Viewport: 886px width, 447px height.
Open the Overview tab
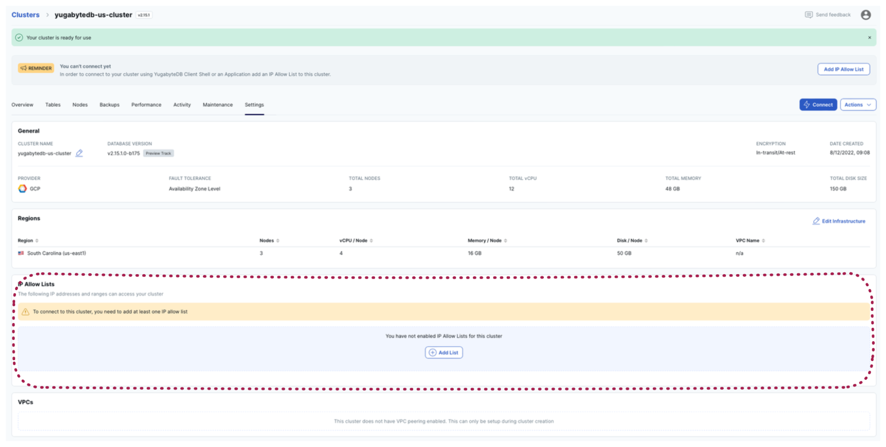pyautogui.click(x=22, y=105)
